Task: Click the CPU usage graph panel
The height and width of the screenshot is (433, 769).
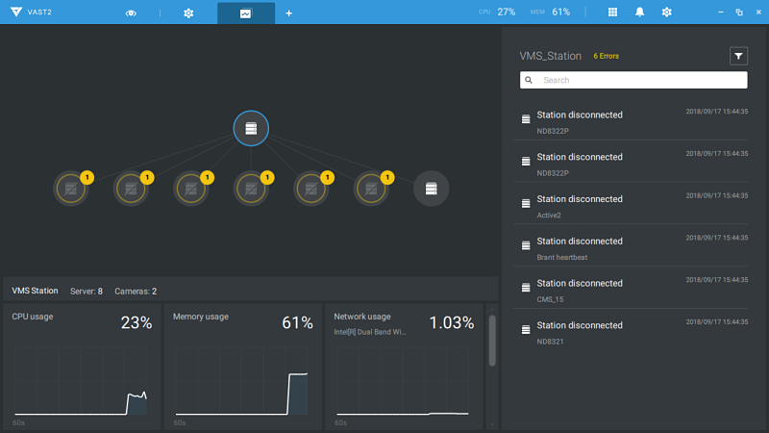Action: coord(82,366)
